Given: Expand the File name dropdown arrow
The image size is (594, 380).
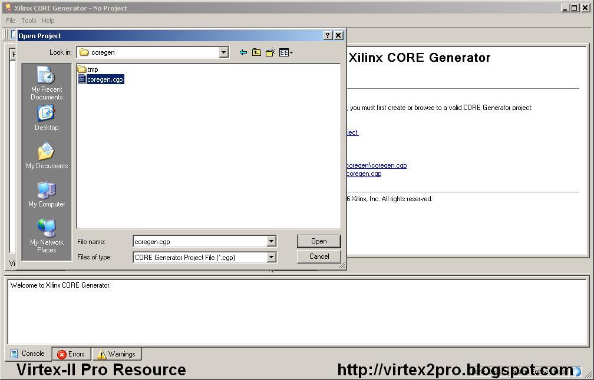Looking at the screenshot, I should pos(271,241).
